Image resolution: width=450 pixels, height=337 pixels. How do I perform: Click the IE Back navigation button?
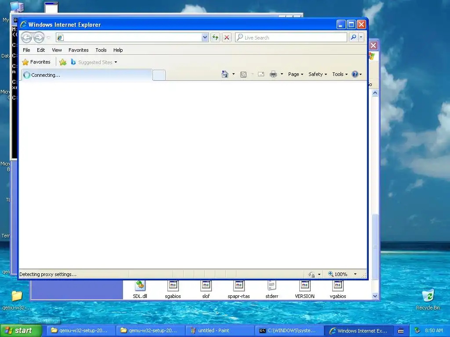click(x=27, y=37)
